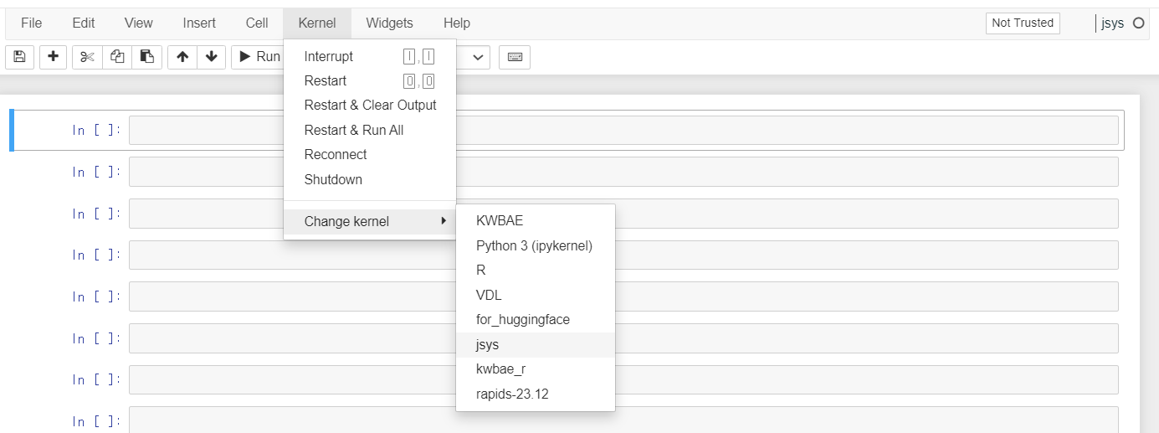Screen dimensions: 1159x433
Task: Choose Restart from Kernel menu
Action: 370,81
